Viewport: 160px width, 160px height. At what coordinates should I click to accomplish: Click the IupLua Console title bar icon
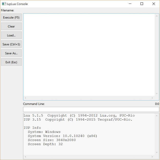click(x=4, y=4)
